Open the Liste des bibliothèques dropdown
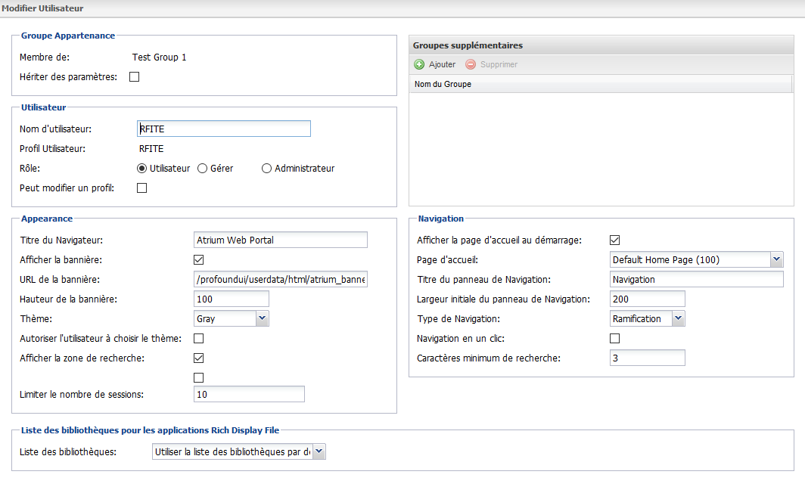The height and width of the screenshot is (490, 805). [x=319, y=451]
